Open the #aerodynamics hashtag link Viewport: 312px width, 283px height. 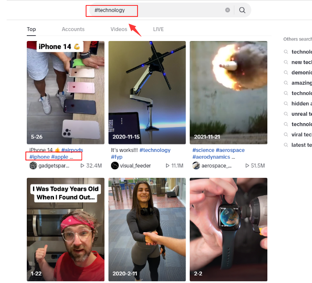[x=211, y=157]
